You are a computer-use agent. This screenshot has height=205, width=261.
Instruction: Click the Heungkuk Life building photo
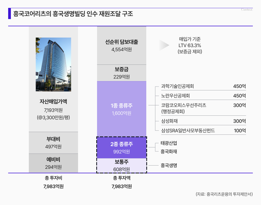(53, 64)
